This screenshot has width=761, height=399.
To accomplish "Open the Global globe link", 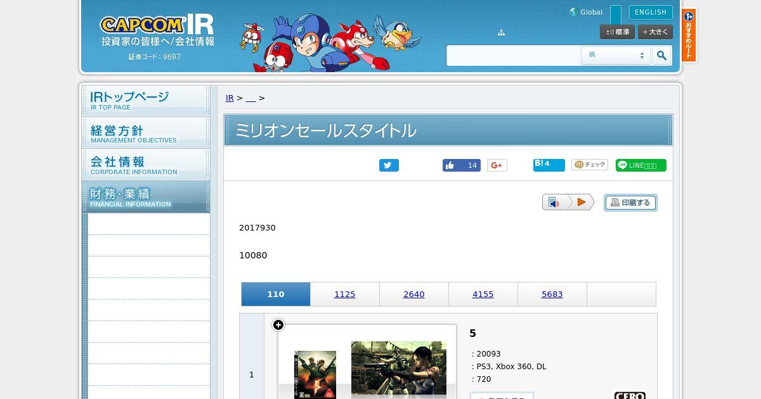I will tap(586, 12).
